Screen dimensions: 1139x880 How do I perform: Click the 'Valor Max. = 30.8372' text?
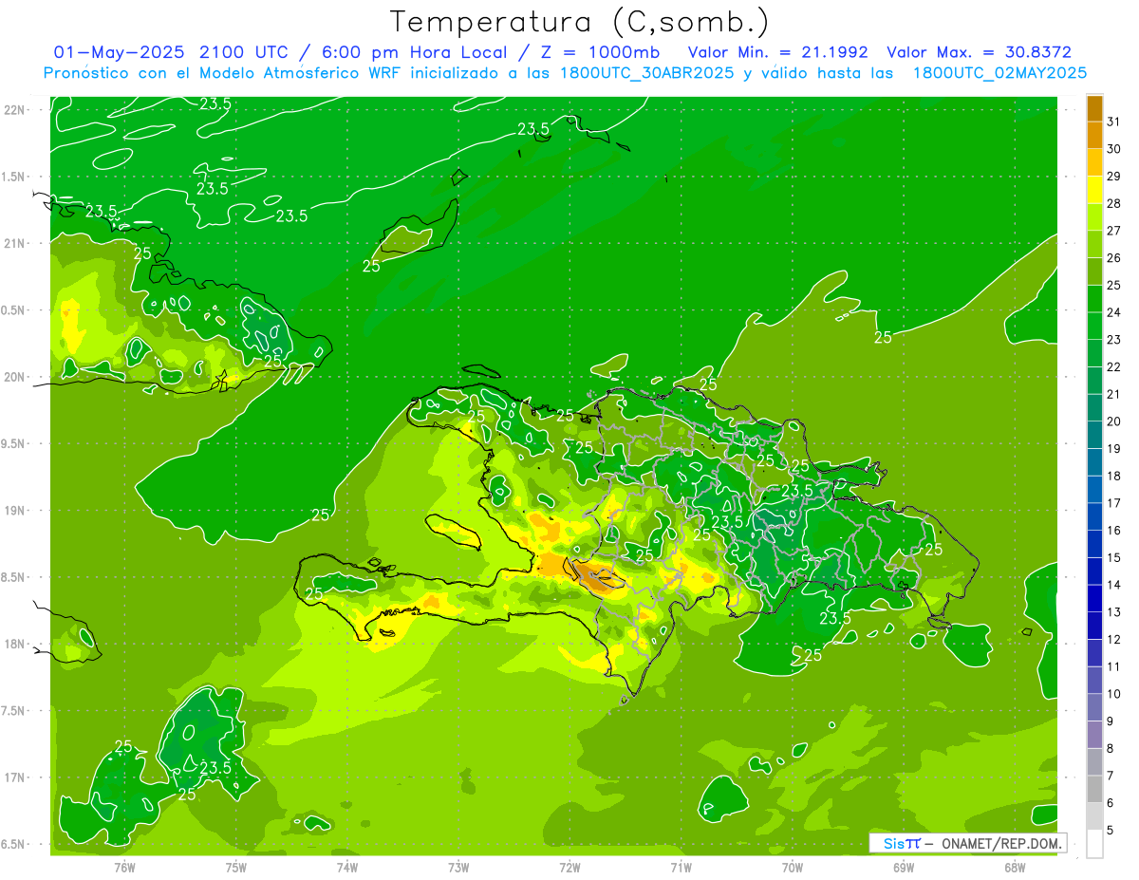(978, 52)
